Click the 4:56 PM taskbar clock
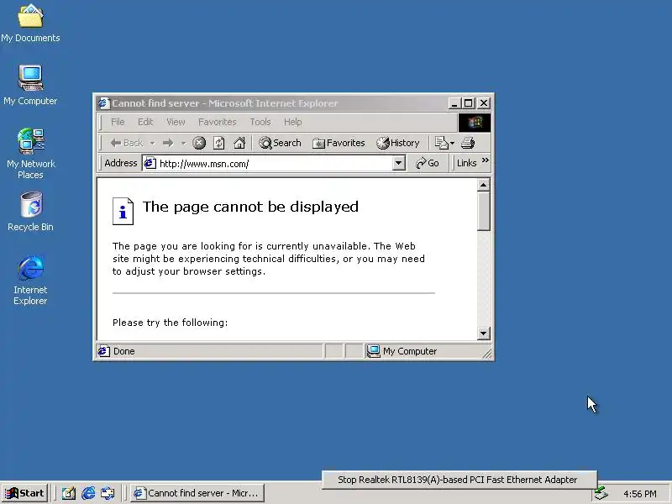The width and height of the screenshot is (672, 504). tap(640, 494)
